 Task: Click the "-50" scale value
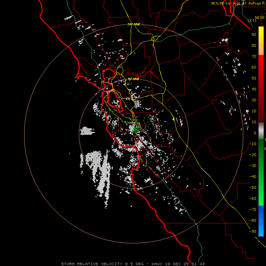(x=253, y=188)
